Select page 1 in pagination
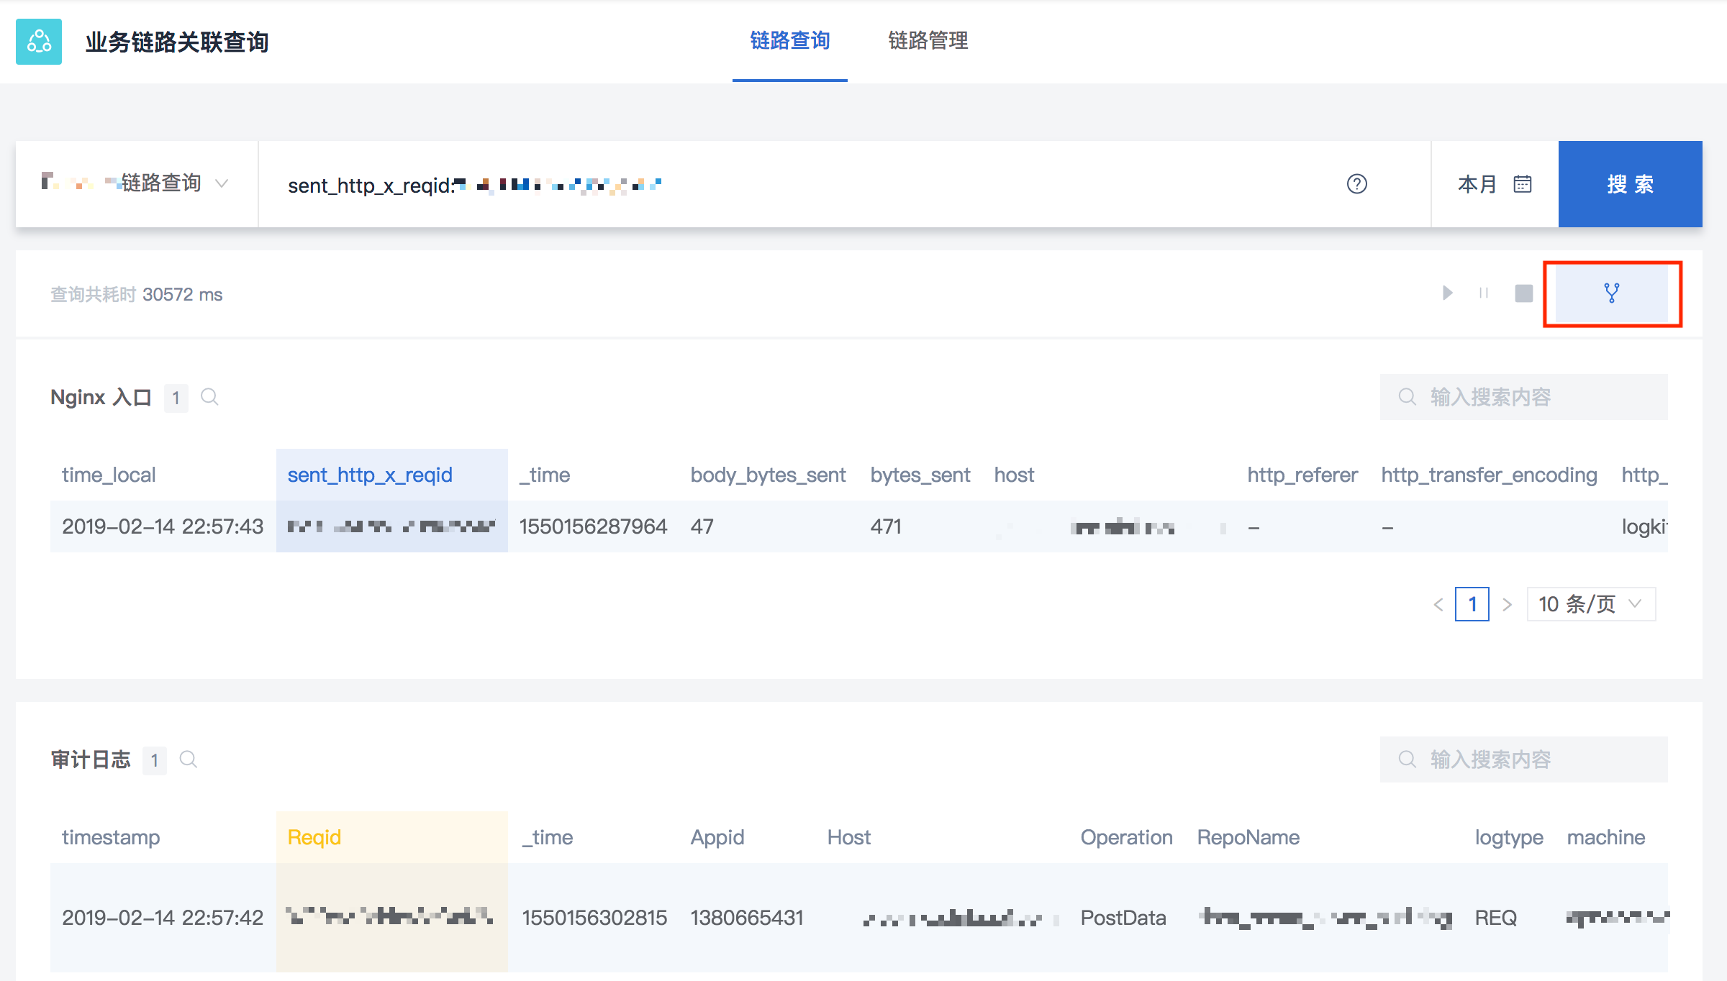This screenshot has width=1727, height=981. pos(1472,604)
